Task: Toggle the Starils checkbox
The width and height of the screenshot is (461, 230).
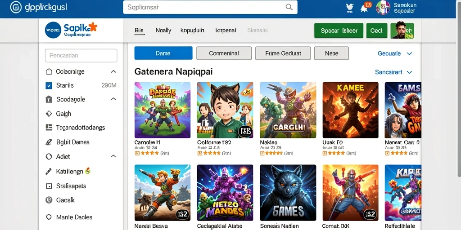Action: click(49, 86)
